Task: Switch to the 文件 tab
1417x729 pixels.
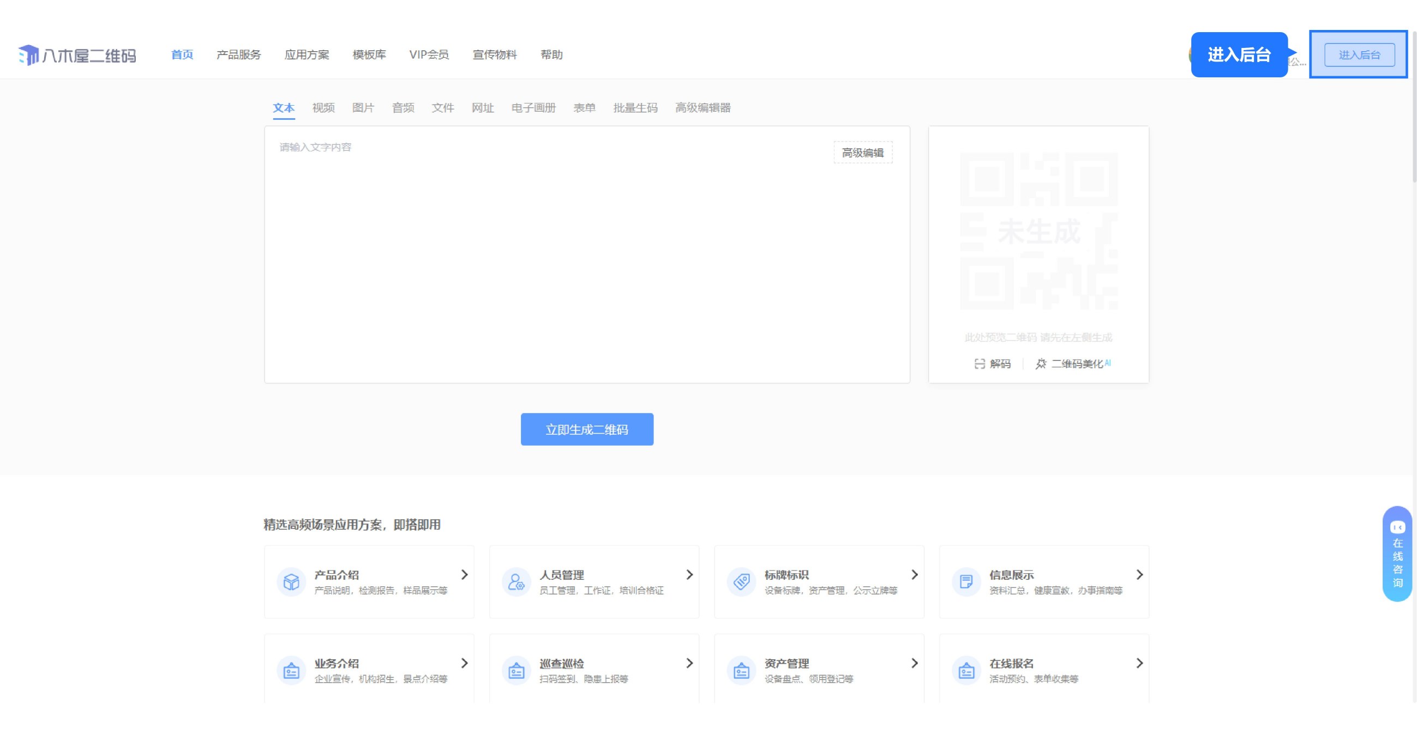Action: point(443,108)
